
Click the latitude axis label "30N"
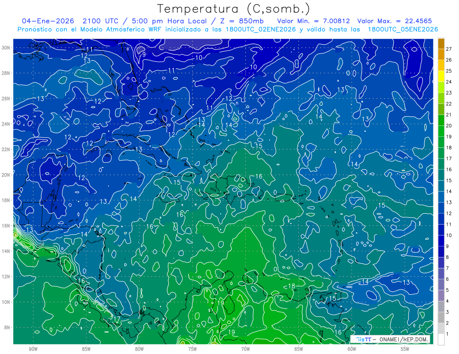tap(7, 48)
